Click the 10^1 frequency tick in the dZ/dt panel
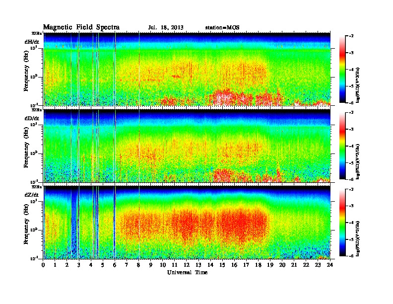The width and height of the screenshot is (393, 304). [34, 201]
